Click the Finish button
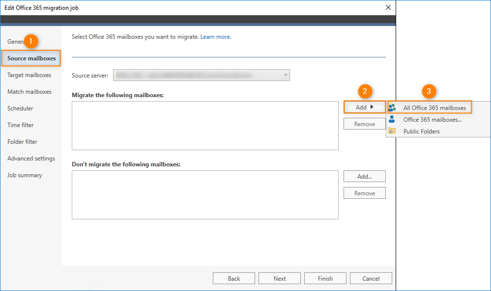 [x=325, y=278]
